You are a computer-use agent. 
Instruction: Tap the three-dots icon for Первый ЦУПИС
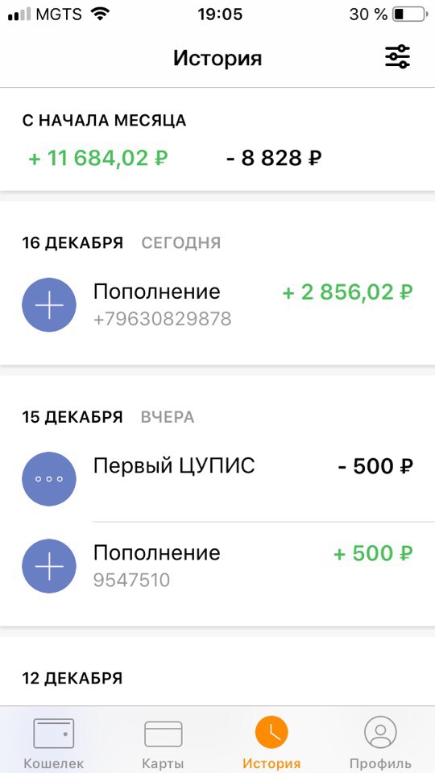(x=49, y=478)
